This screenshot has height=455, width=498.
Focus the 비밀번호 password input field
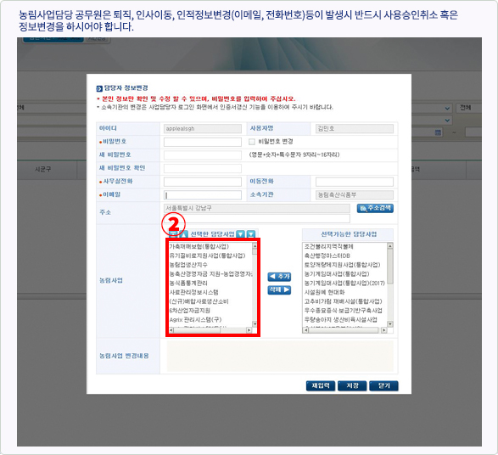click(203, 142)
